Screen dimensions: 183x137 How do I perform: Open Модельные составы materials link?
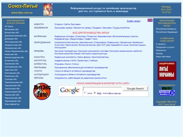coord(64,37)
